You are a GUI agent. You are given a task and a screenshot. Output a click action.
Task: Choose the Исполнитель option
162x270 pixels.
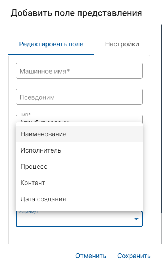click(79, 150)
